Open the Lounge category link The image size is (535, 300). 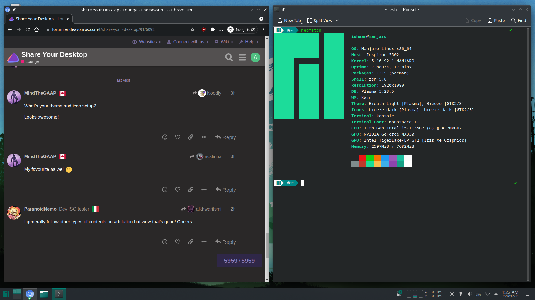click(30, 61)
